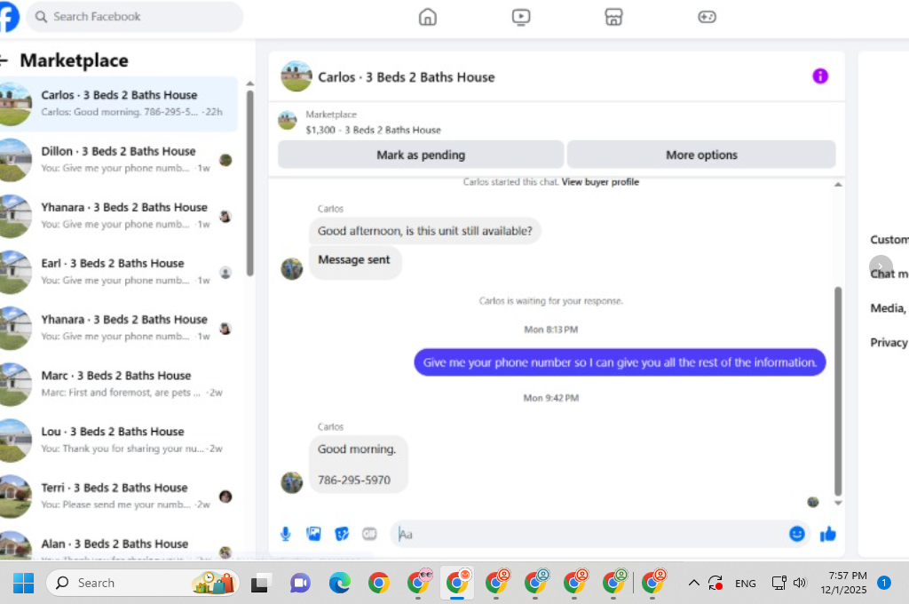The image size is (909, 604).
Task: Open Alan 3 Beds 2 Baths House chat
Action: coord(119,545)
